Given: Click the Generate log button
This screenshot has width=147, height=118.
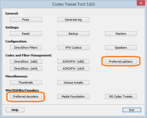Looking at the screenshot, I should [x=73, y=20].
